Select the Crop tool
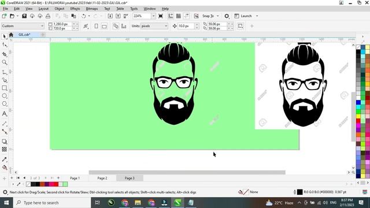The width and height of the screenshot is (370, 208). [4, 54]
